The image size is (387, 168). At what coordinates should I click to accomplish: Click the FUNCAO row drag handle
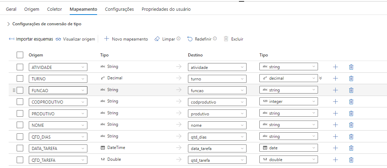(14, 90)
